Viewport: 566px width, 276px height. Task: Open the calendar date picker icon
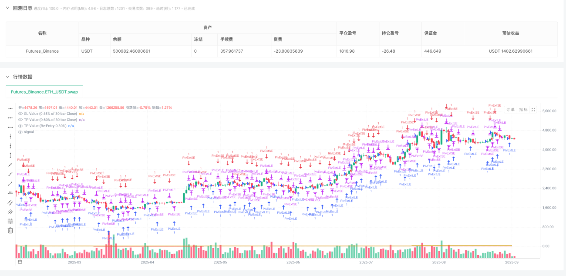(x=20, y=262)
